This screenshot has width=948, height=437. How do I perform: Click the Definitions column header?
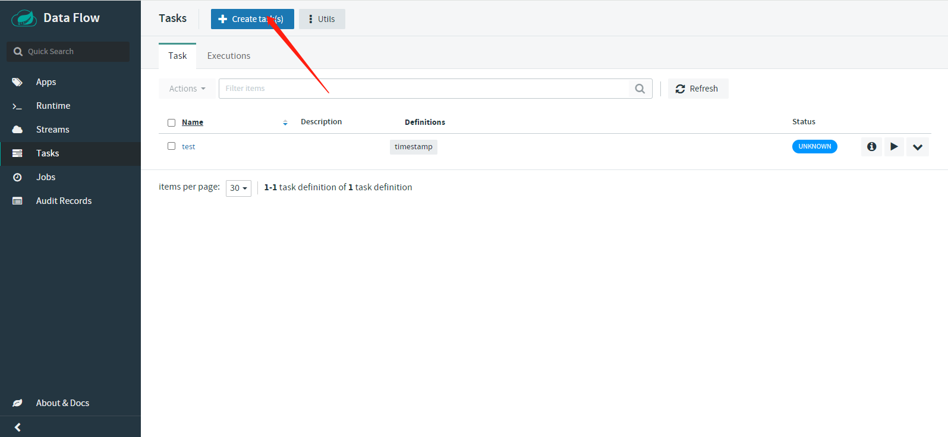(x=425, y=122)
